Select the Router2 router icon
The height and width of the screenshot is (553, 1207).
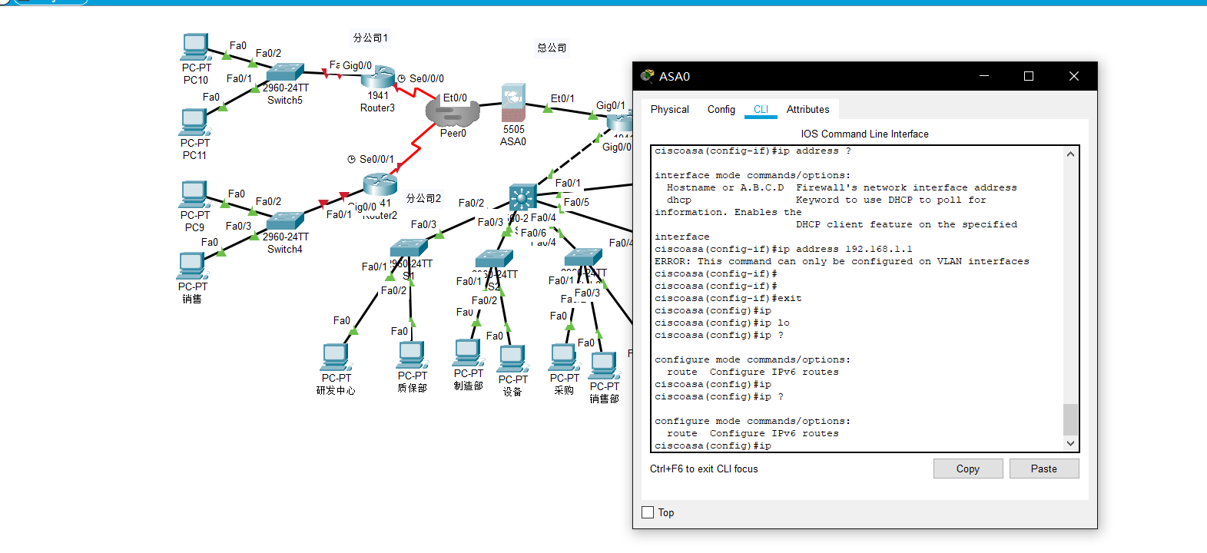[x=380, y=184]
